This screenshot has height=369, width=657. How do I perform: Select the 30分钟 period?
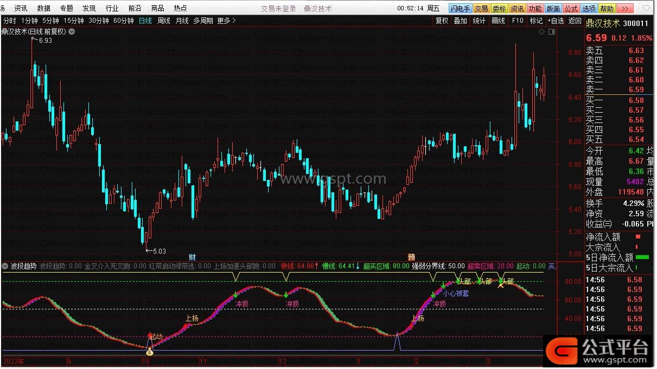pos(99,21)
